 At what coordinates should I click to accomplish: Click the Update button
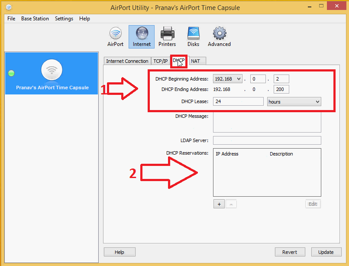pyautogui.click(x=326, y=252)
